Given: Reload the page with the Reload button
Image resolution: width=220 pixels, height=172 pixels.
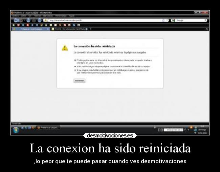Looking at the screenshot, I should point(28,20).
